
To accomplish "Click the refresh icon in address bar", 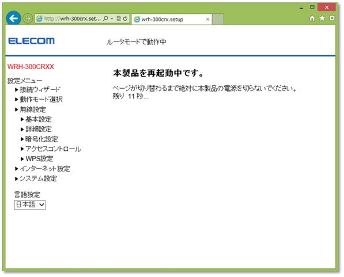I will 125,18.
